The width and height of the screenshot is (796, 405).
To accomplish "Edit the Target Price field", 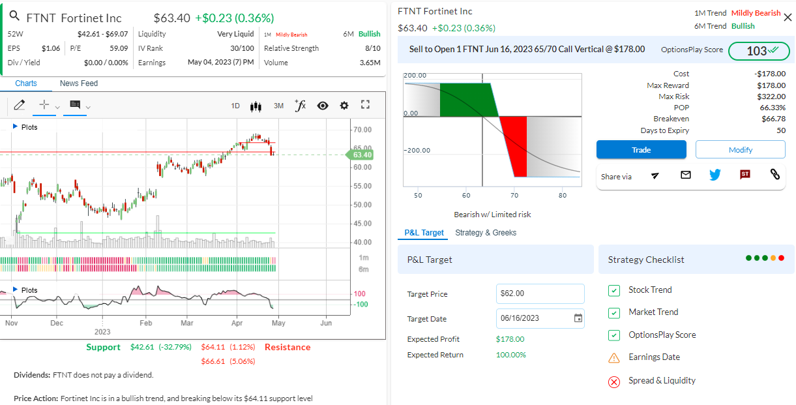I will click(x=540, y=293).
